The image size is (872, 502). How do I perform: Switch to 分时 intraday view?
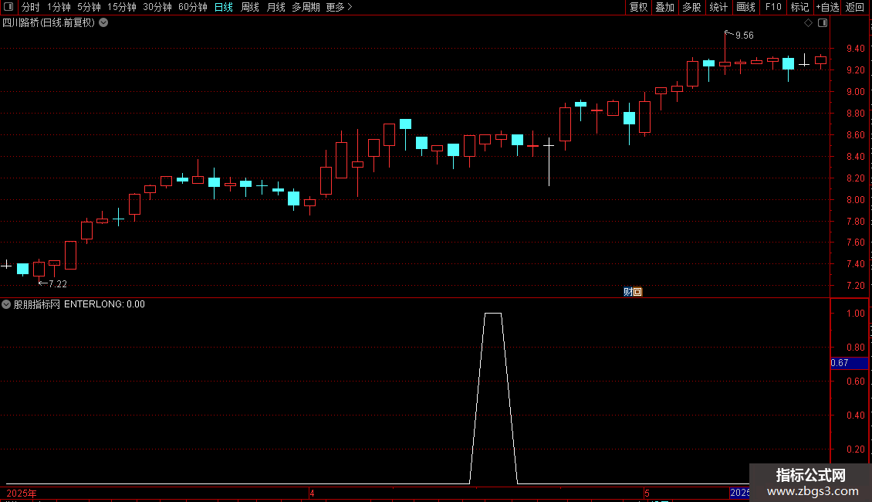(x=31, y=7)
